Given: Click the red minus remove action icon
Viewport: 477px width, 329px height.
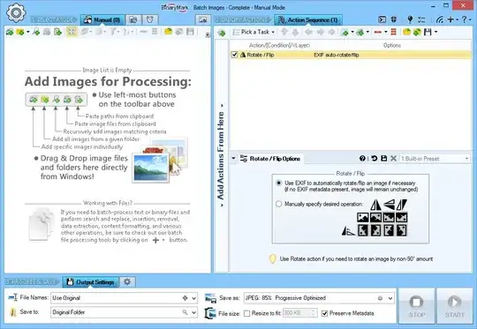Looking at the screenshot, I should tap(378, 32).
